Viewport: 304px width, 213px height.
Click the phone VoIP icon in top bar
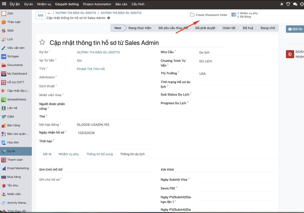pos(288,4)
